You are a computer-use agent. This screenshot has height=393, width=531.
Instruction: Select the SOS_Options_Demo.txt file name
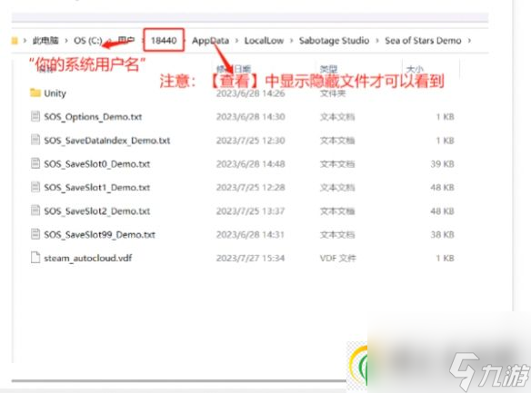tap(93, 117)
